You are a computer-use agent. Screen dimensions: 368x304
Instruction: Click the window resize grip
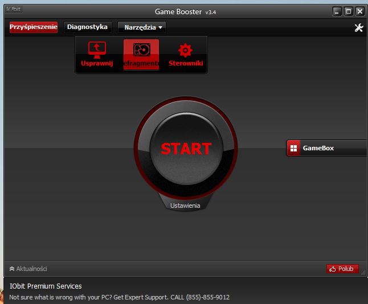tap(363, 273)
